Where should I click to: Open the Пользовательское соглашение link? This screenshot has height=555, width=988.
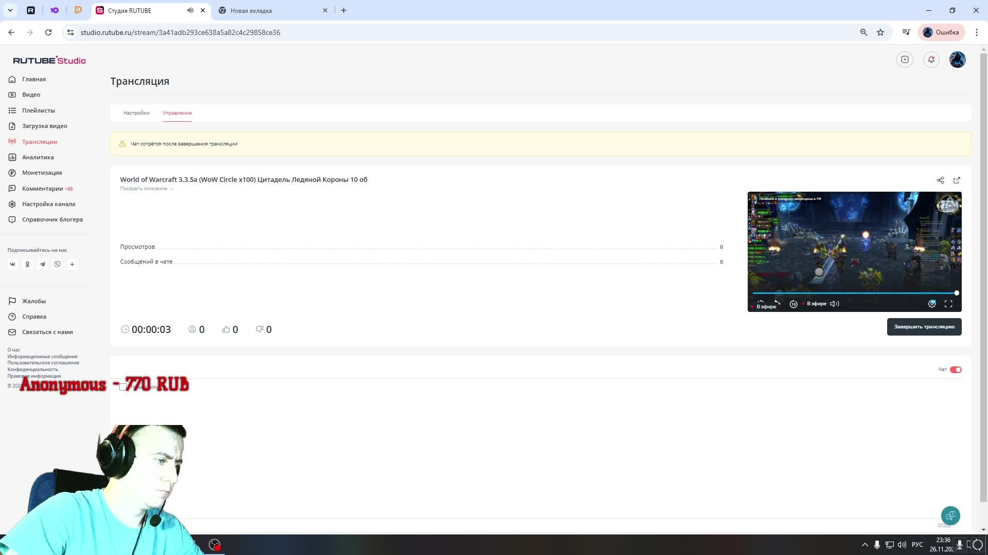point(43,363)
